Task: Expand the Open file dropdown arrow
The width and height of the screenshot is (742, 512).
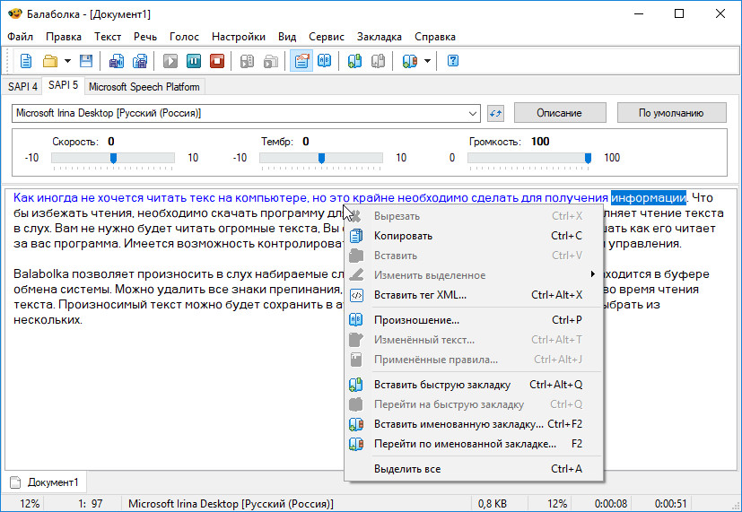Action: pos(66,61)
